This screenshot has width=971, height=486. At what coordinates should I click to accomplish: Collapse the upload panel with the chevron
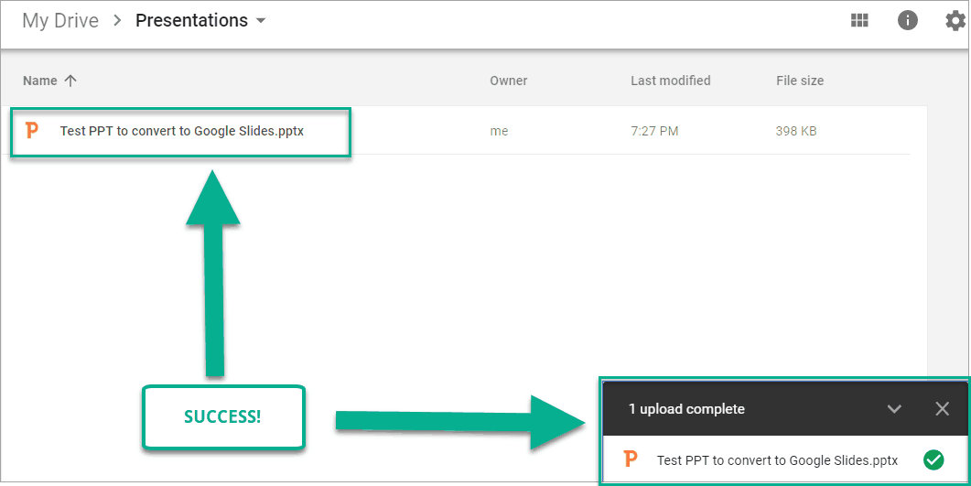pyautogui.click(x=894, y=409)
